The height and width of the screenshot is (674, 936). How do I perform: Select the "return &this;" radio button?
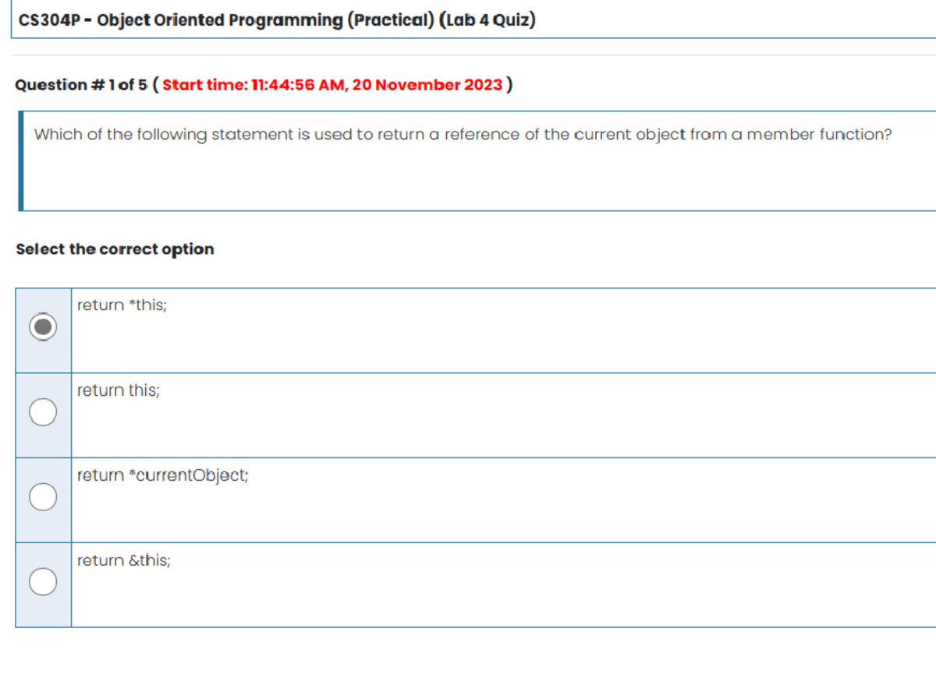point(43,581)
